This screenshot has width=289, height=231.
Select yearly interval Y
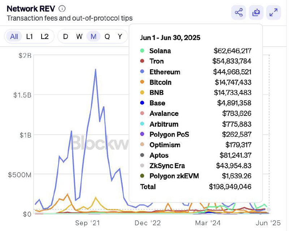(x=120, y=36)
